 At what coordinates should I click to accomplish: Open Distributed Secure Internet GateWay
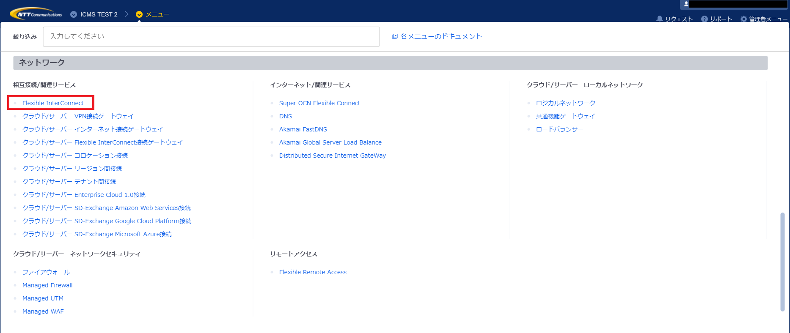point(333,156)
